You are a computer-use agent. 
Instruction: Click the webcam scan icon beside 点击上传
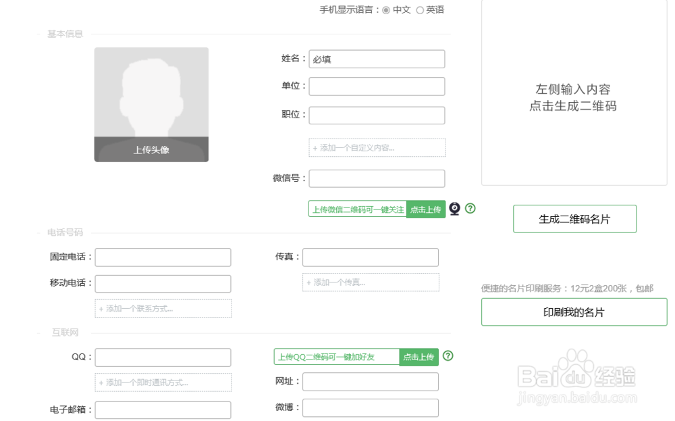[455, 209]
